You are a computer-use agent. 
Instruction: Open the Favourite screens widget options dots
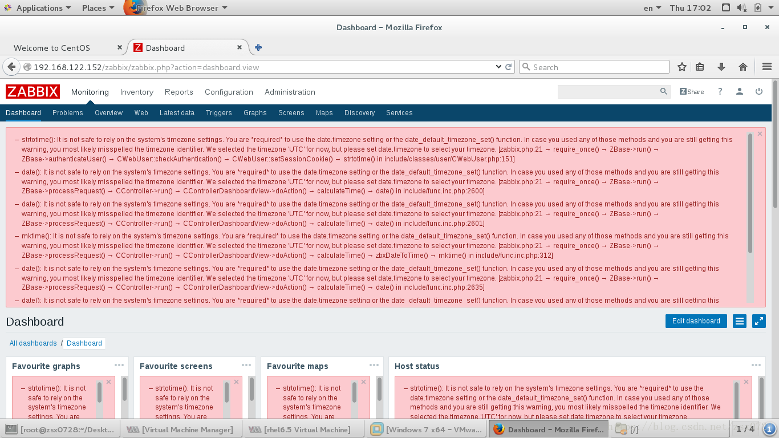coord(246,365)
